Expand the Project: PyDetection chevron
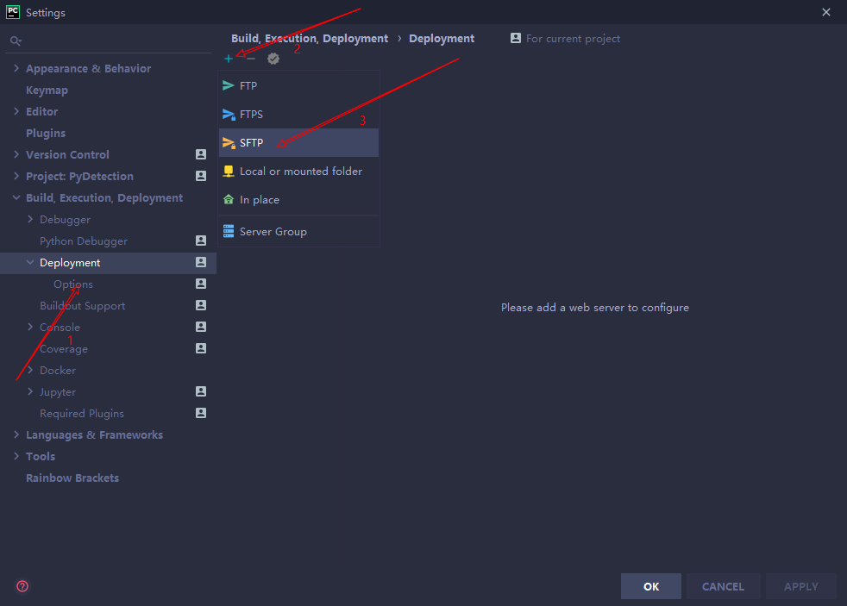The width and height of the screenshot is (847, 606). click(16, 176)
